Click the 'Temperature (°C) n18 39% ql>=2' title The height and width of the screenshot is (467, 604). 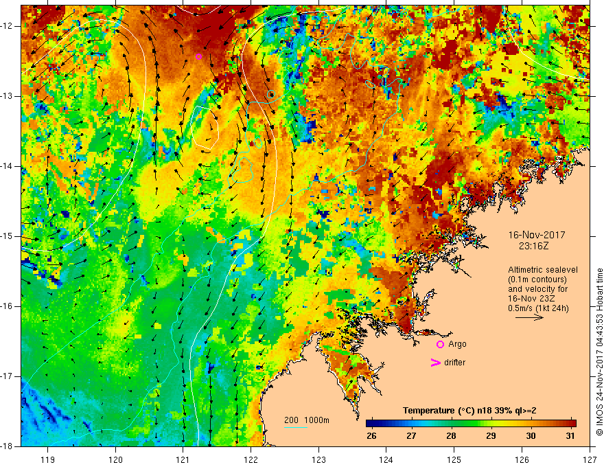coord(469,411)
